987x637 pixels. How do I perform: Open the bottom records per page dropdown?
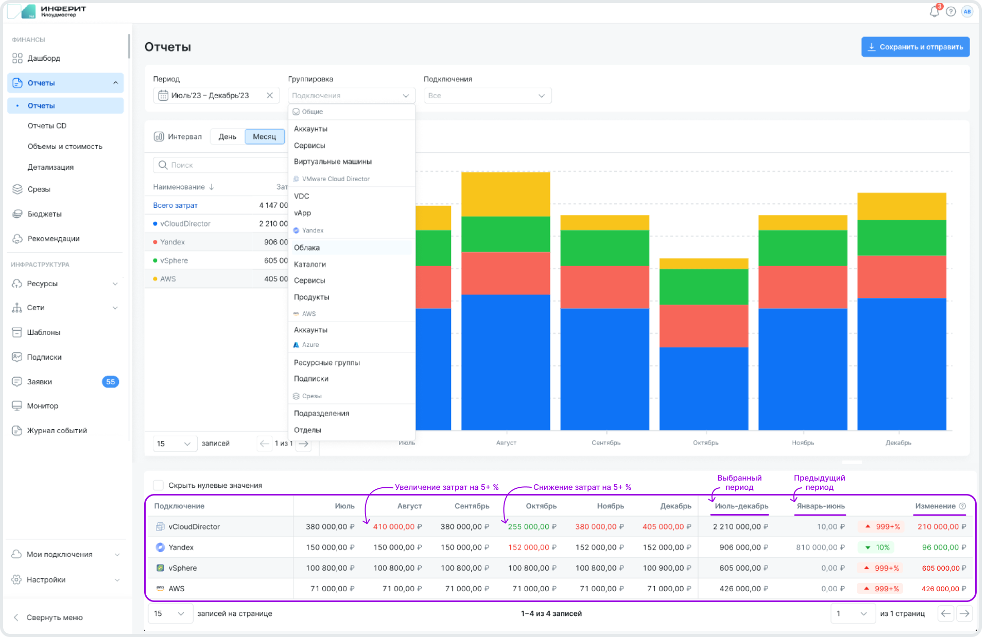[x=170, y=613]
